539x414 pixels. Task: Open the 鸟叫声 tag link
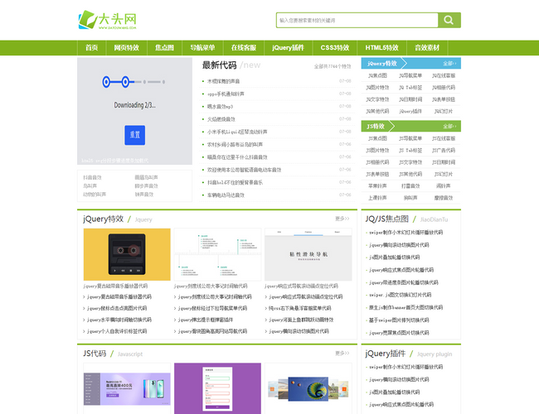[90, 185]
